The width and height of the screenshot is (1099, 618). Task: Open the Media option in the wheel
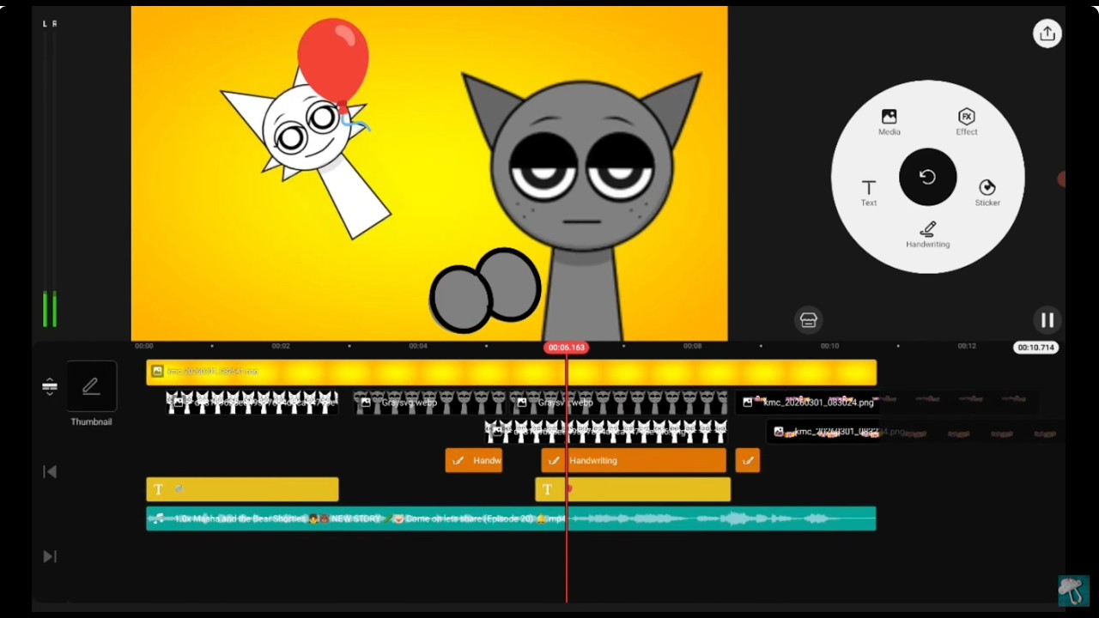point(889,122)
